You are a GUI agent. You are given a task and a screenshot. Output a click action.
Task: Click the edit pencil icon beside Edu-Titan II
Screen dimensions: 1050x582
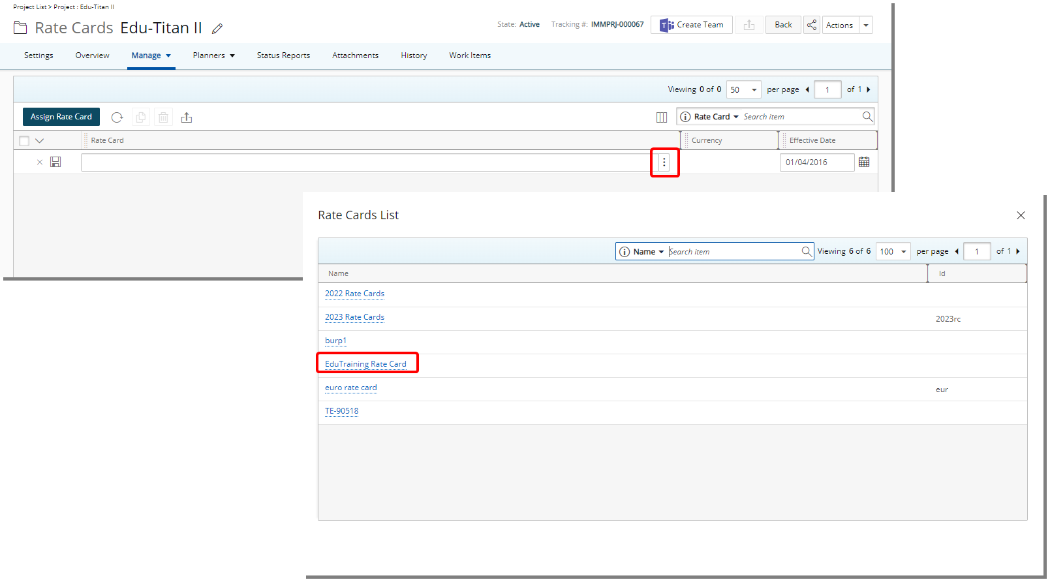[217, 29]
